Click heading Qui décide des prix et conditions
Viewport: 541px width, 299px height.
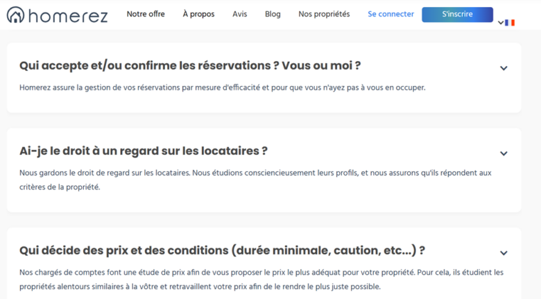(x=222, y=250)
